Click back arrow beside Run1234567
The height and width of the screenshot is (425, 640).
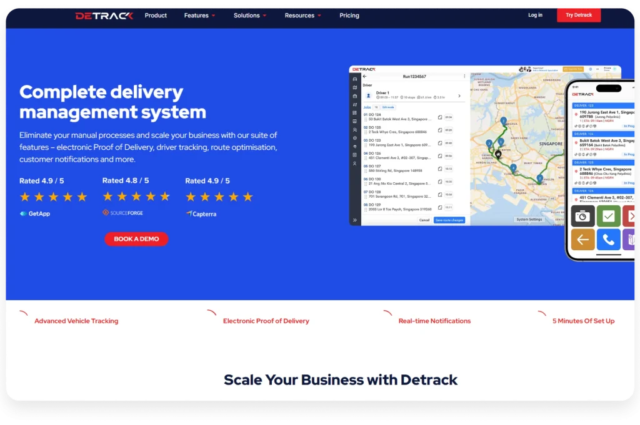click(365, 77)
